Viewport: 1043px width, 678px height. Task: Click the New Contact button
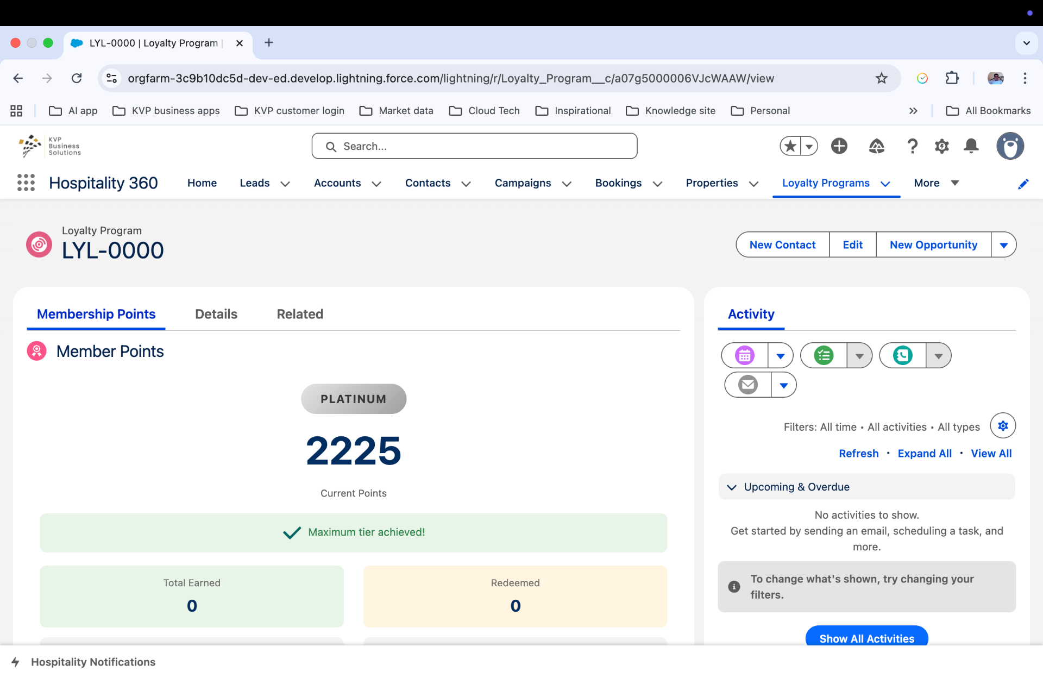(782, 245)
